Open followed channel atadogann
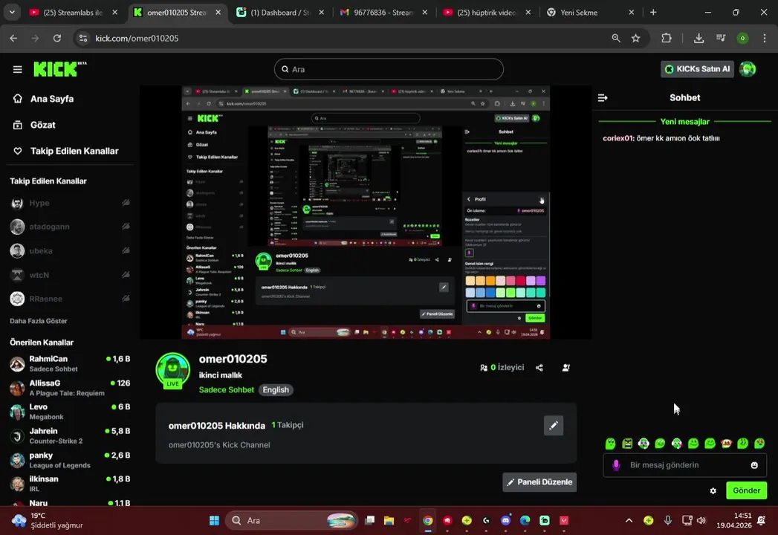Image resolution: width=778 pixels, height=535 pixels. coord(69,227)
